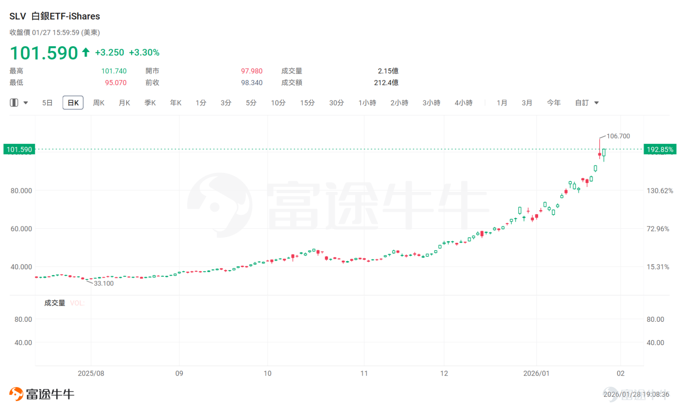Select the 日K timeframe tab

point(73,103)
